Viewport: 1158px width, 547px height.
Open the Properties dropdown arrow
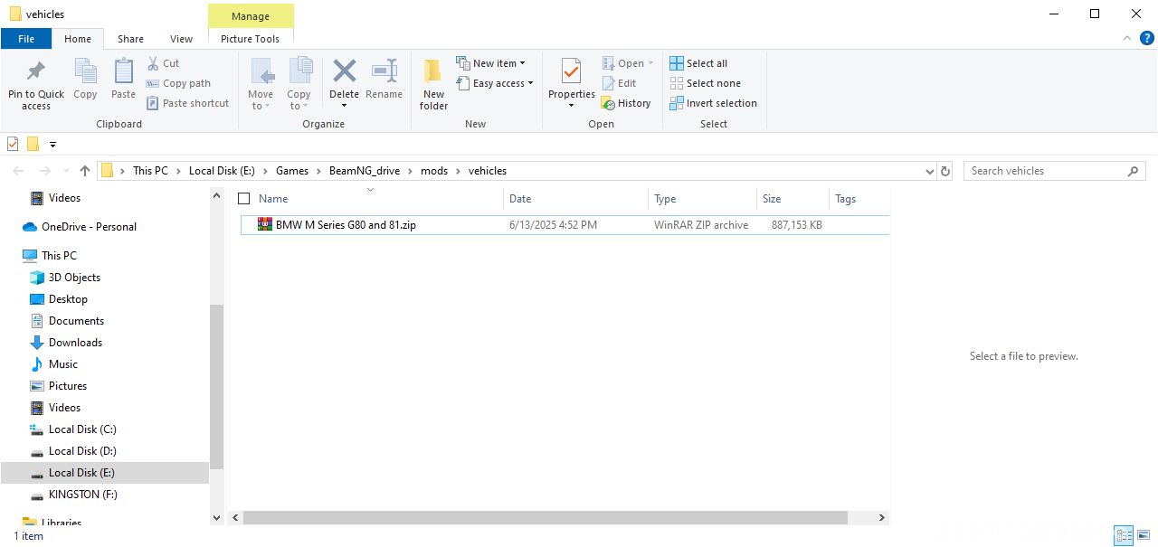click(572, 106)
